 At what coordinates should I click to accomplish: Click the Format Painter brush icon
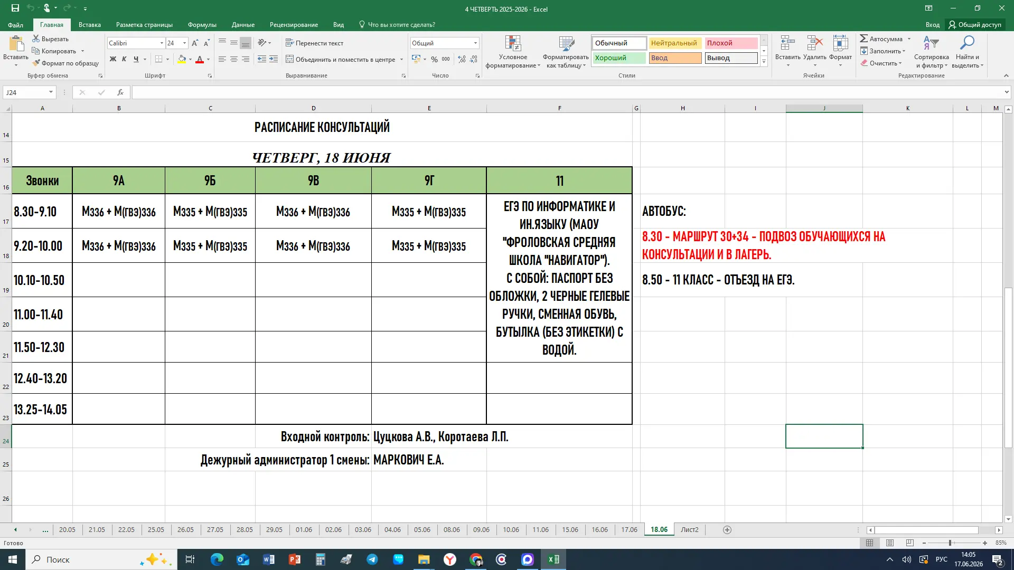[x=36, y=63]
